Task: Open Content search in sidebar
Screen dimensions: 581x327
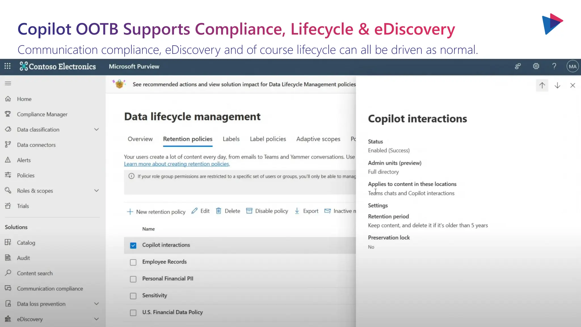Action: click(35, 273)
